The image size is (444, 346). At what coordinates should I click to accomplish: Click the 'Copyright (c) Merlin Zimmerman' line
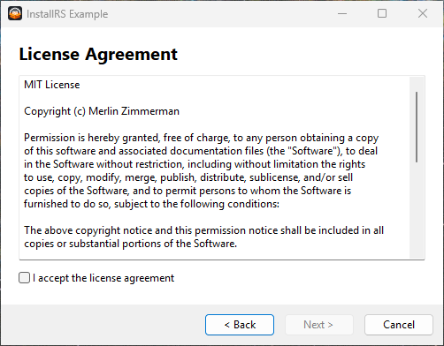102,111
